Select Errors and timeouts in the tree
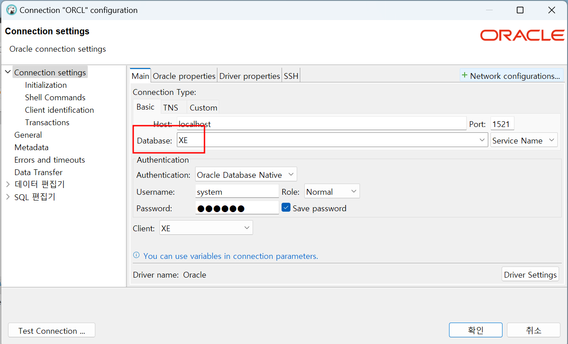 pyautogui.click(x=49, y=160)
